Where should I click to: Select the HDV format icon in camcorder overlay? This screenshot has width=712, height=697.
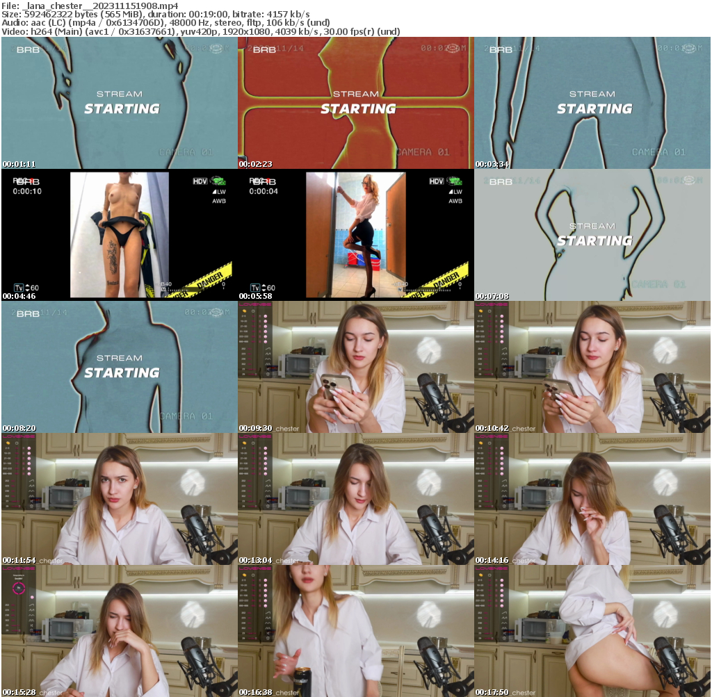tap(437, 181)
